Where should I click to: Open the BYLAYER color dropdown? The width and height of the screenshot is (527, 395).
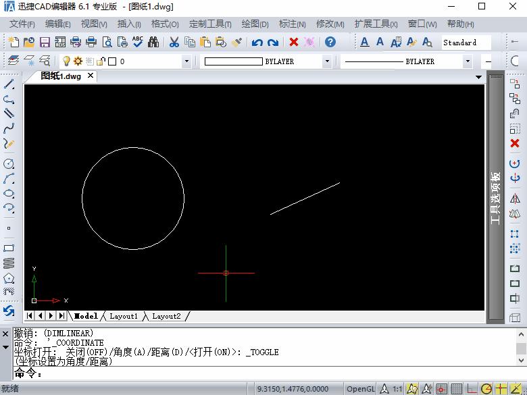[x=327, y=61]
